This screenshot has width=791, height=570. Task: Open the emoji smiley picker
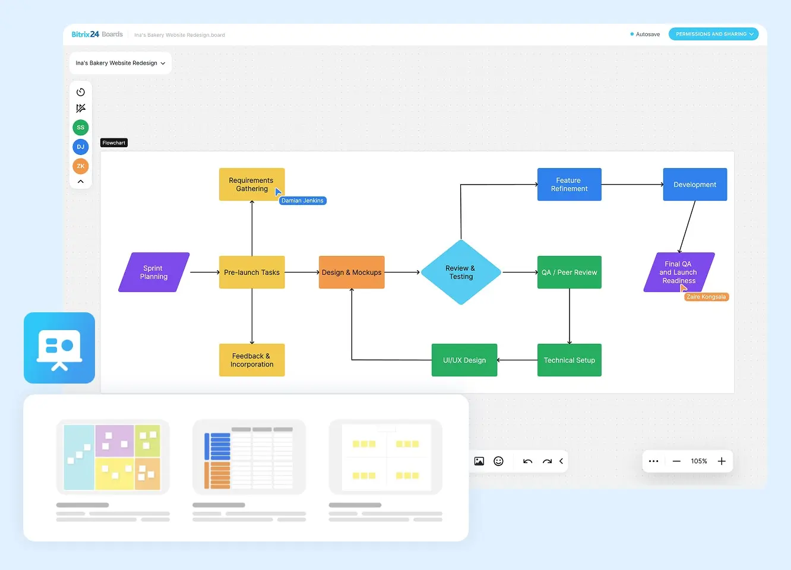point(499,461)
